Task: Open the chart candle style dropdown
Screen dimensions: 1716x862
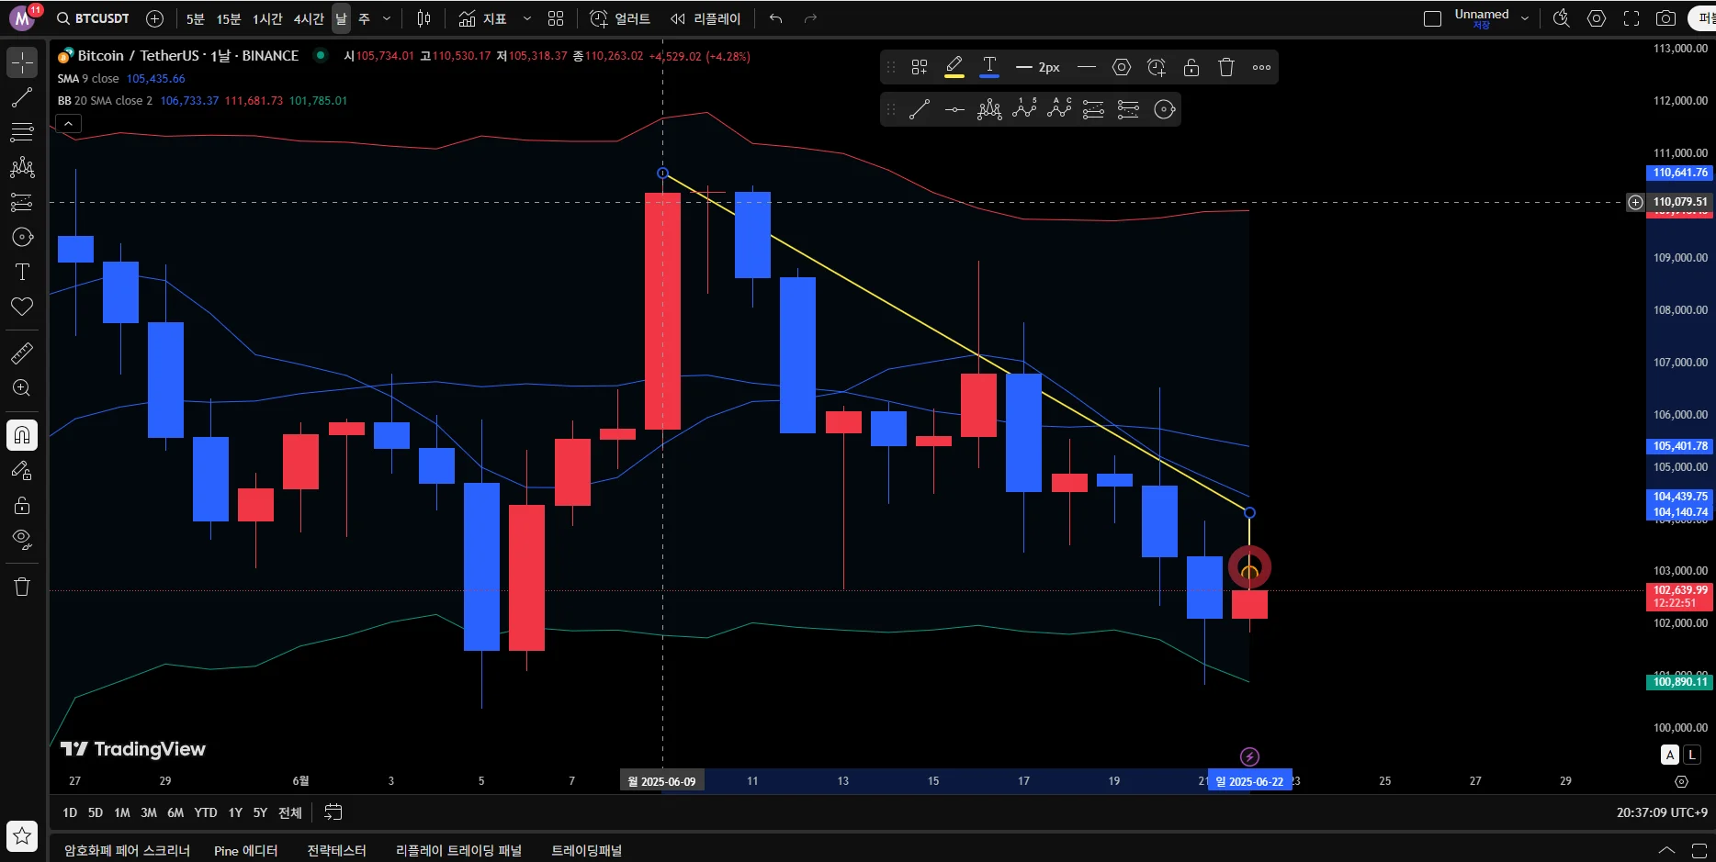Action: click(423, 18)
